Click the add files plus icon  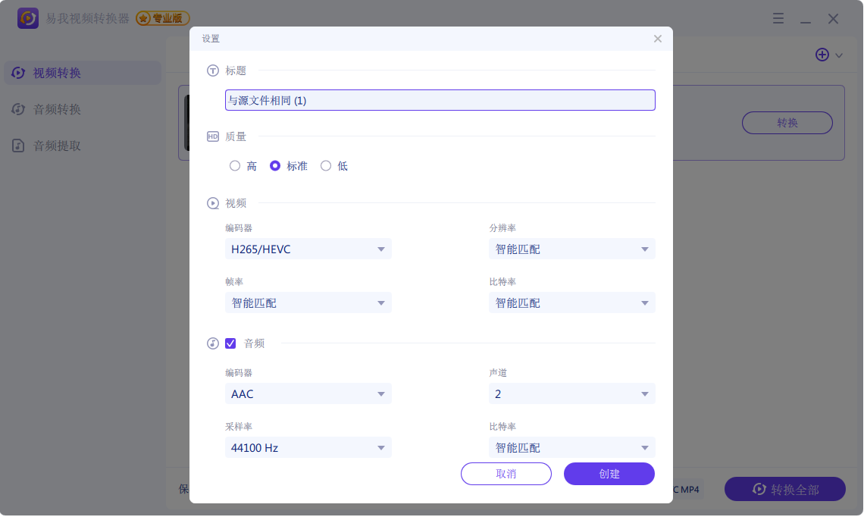tap(822, 55)
